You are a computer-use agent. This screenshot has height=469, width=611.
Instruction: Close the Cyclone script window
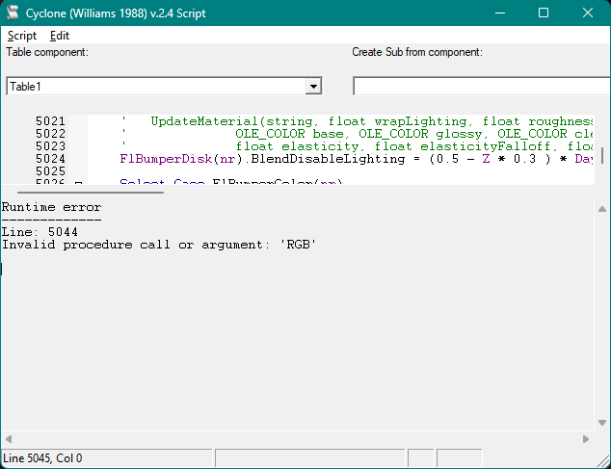point(588,13)
